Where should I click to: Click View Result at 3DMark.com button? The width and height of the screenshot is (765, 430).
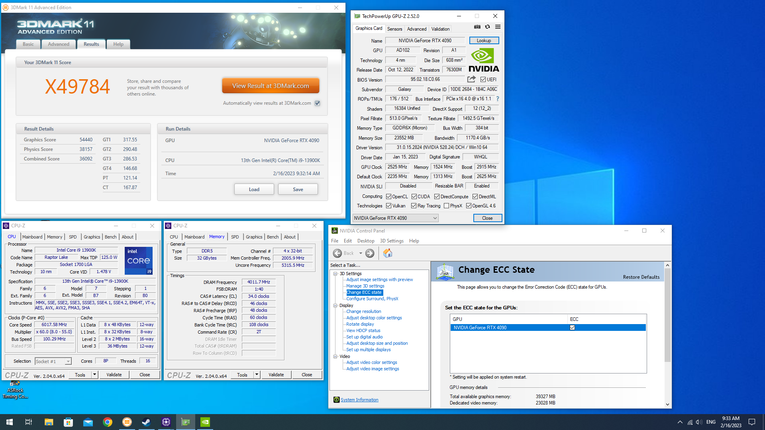click(x=271, y=86)
